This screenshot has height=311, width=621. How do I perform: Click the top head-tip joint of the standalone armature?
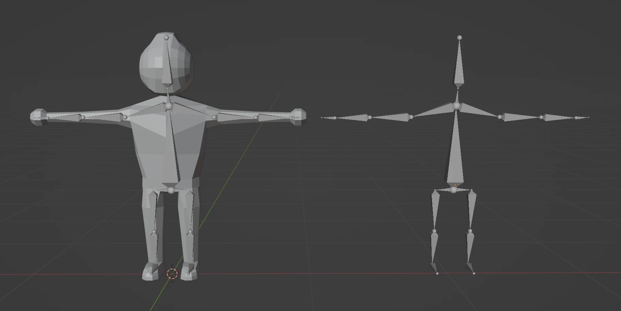460,37
